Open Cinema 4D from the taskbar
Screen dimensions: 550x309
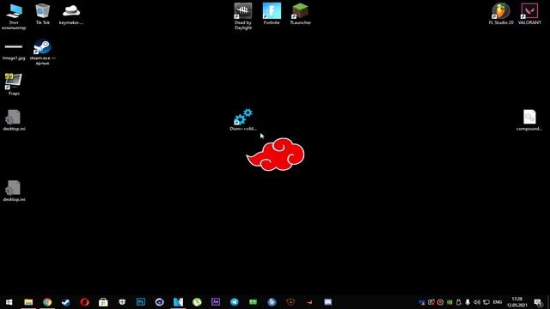pyautogui.click(x=160, y=302)
